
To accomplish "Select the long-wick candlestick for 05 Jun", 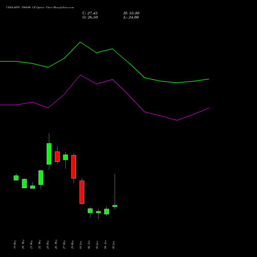I will 115,206.
